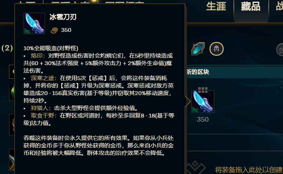Screen dimensions: 283x174
Task: Open the 生涯 tab
Action: tap(216, 6)
